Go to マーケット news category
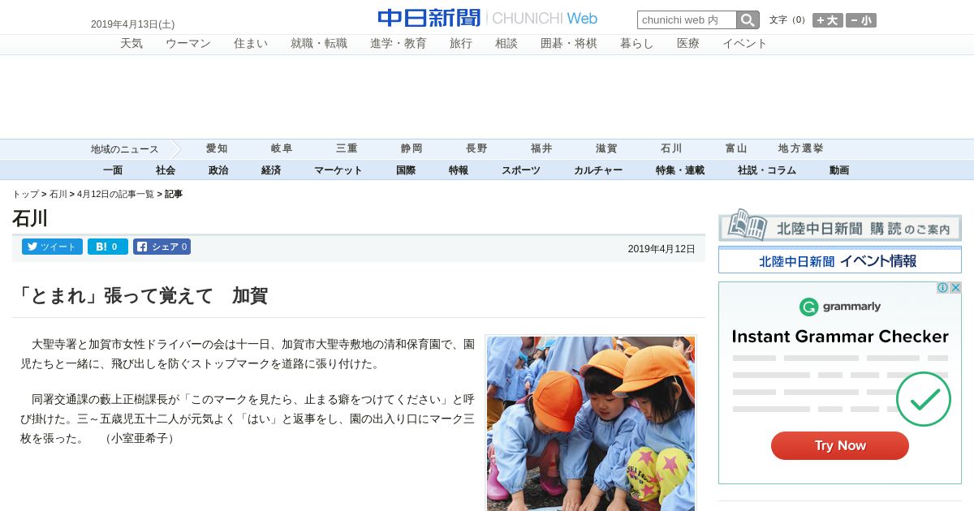This screenshot has height=511, width=974. click(338, 170)
